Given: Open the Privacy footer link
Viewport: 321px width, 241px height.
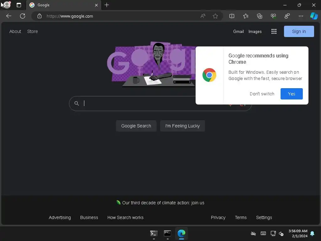Looking at the screenshot, I should tap(218, 217).
